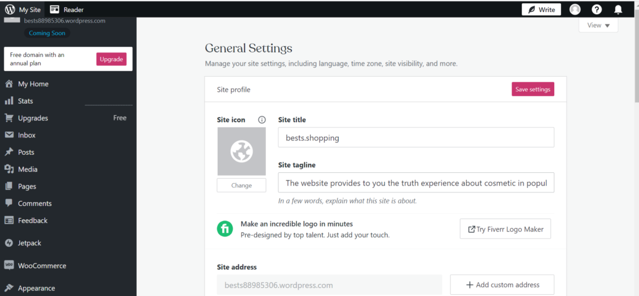Click 'Free domain with an annual plan' text

point(37,59)
